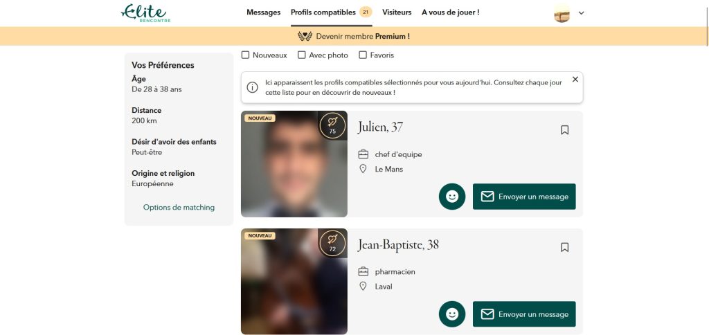Enable the Nouveaux filter checkbox
Screen dimensions: 709x335
(246, 55)
